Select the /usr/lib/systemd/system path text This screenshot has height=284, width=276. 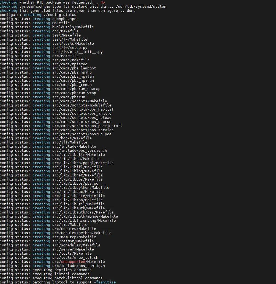(141, 7)
